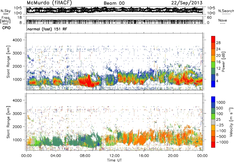This screenshot has height=162, width=234.
Task: Click the "28" Power colorbar tick
Action: pos(218,43)
